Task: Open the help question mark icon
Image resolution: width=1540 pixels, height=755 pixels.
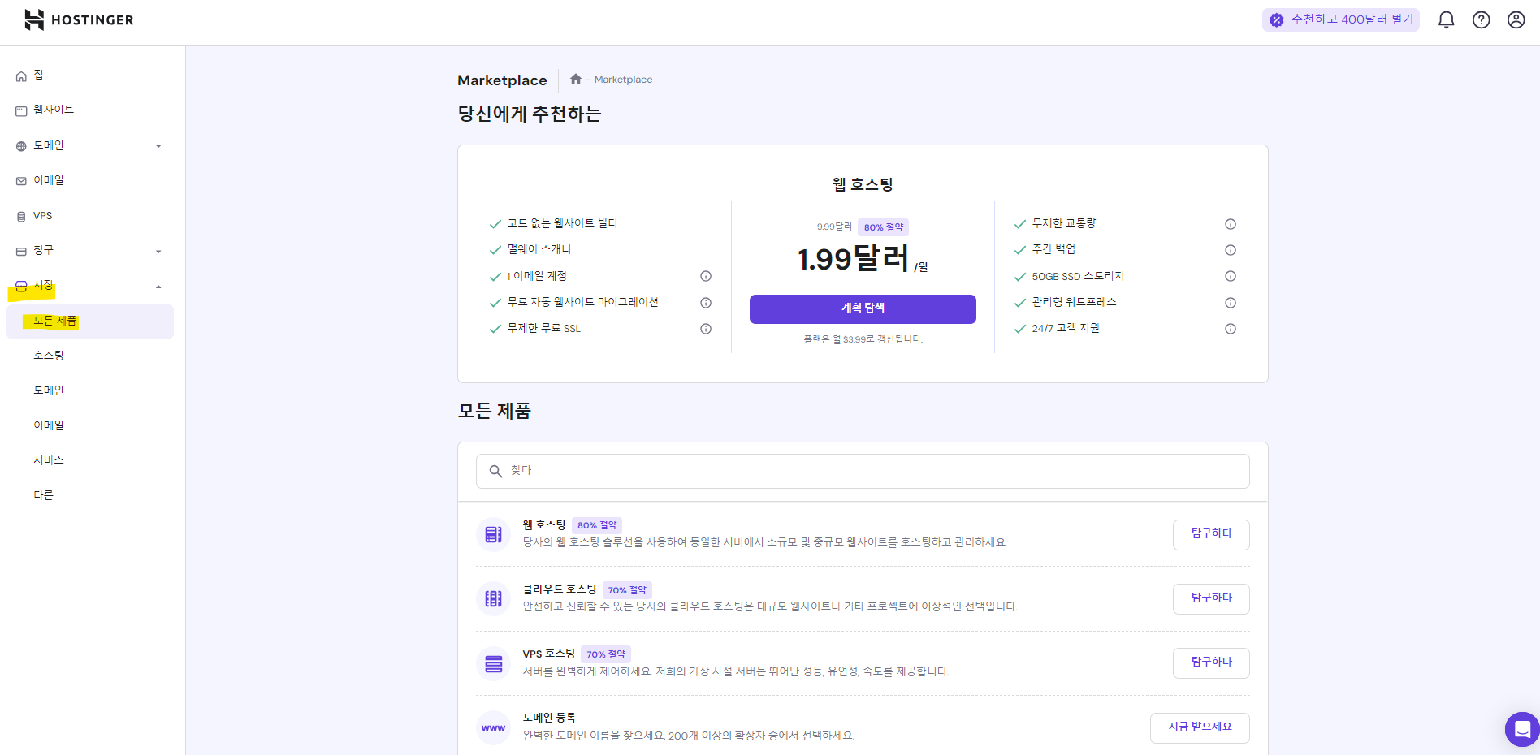Action: tap(1481, 19)
